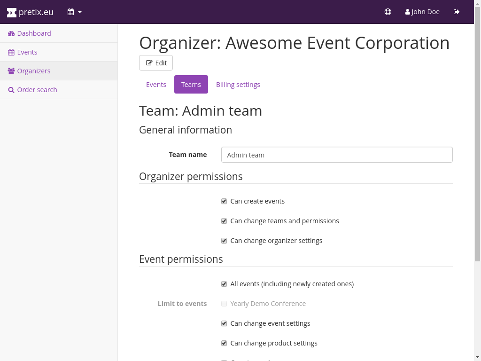Toggle Can change product settings
The height and width of the screenshot is (361, 481).
(x=224, y=343)
